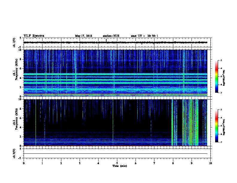Image resolution: width=237 pixels, height=183 pixels.
Task: Click the ch.2 spectrogram color scale bar
Action: pos(217,126)
